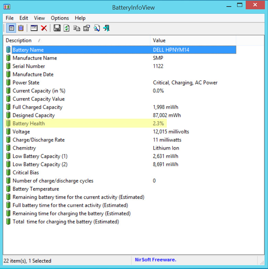The width and height of the screenshot is (268, 269).
Task: Click the battery icon beside Battery Name
Action: pyautogui.click(x=8, y=50)
